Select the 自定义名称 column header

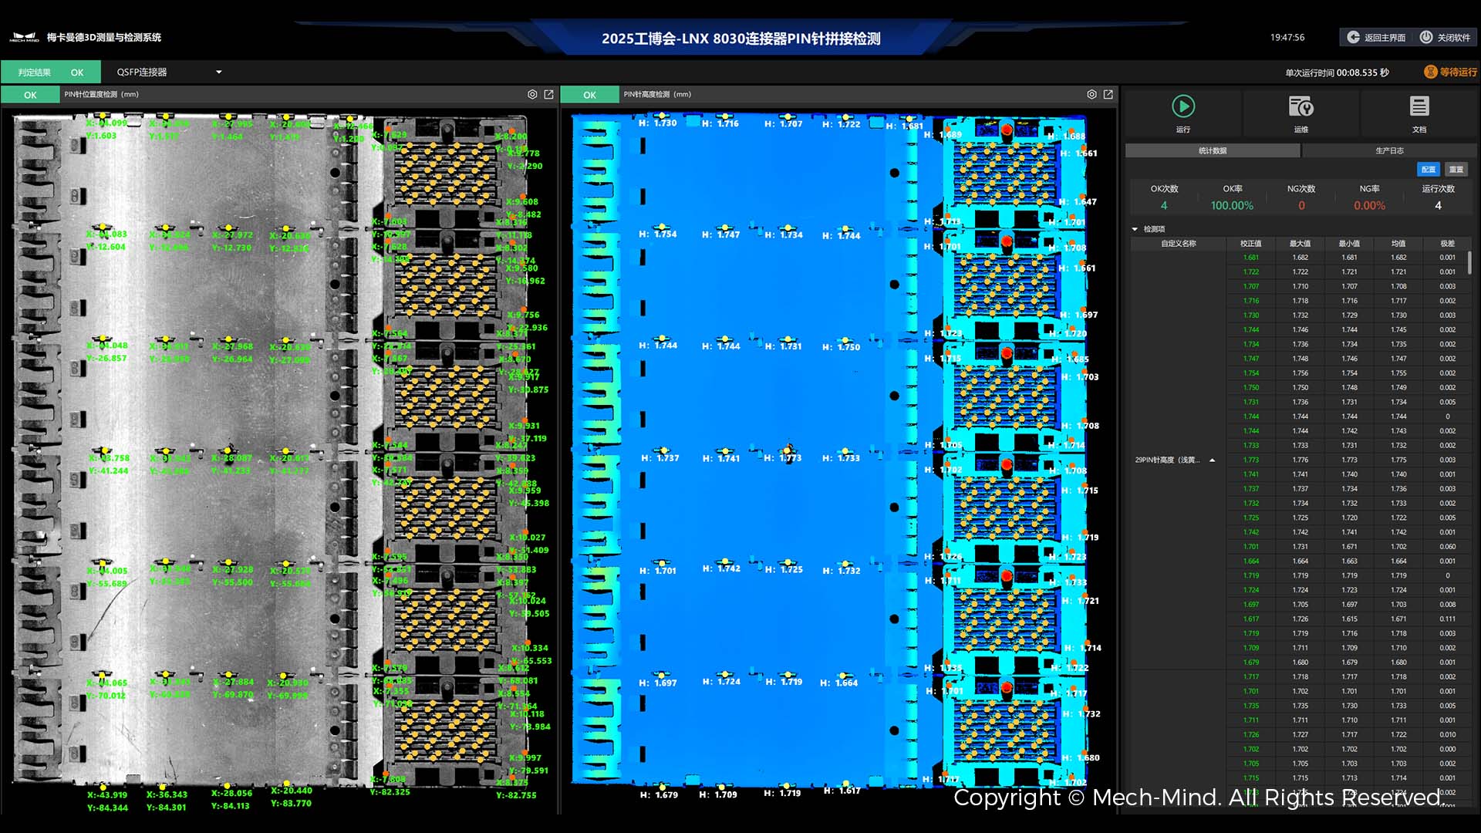pos(1179,243)
